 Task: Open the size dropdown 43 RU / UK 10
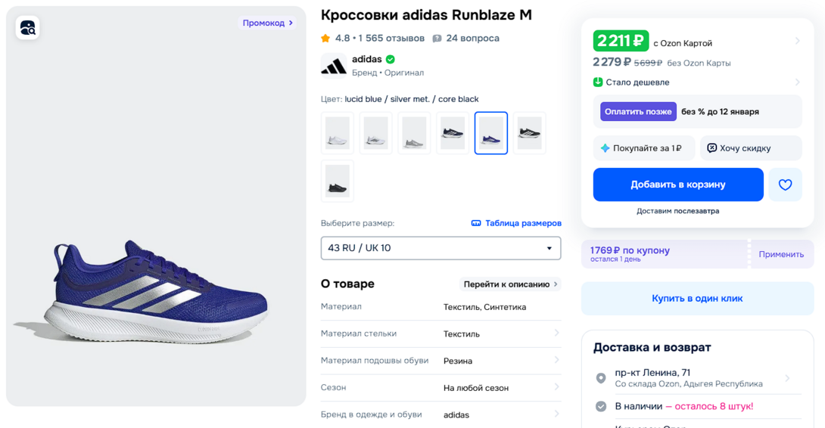coord(441,248)
